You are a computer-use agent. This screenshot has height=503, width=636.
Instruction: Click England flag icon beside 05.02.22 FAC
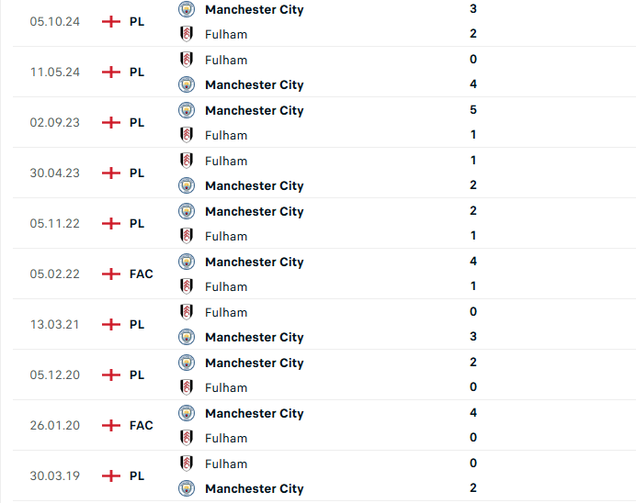click(111, 274)
